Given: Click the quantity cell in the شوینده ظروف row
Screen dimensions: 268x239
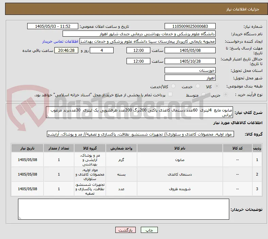Looking at the screenshot, I should pos(59,189).
